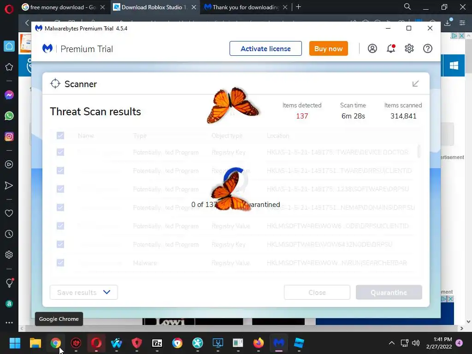Close the Thank you for downloading tab

click(x=285, y=7)
